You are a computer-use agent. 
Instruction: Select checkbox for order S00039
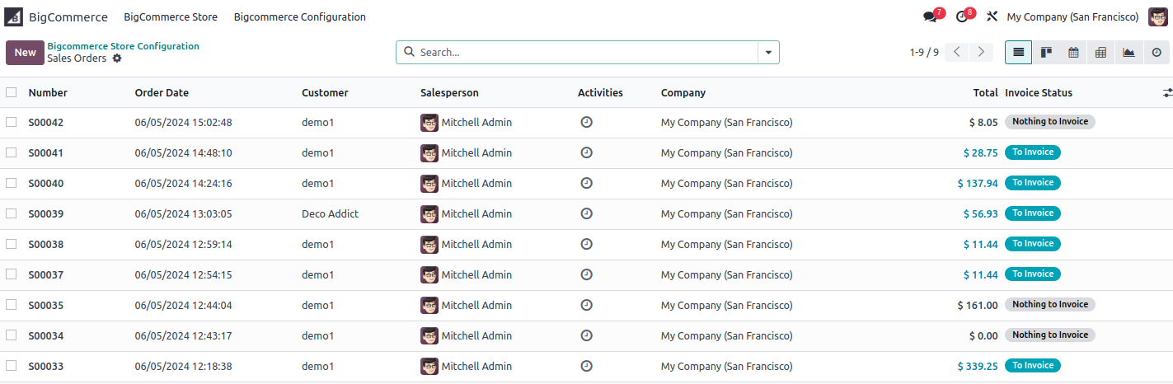tap(11, 213)
